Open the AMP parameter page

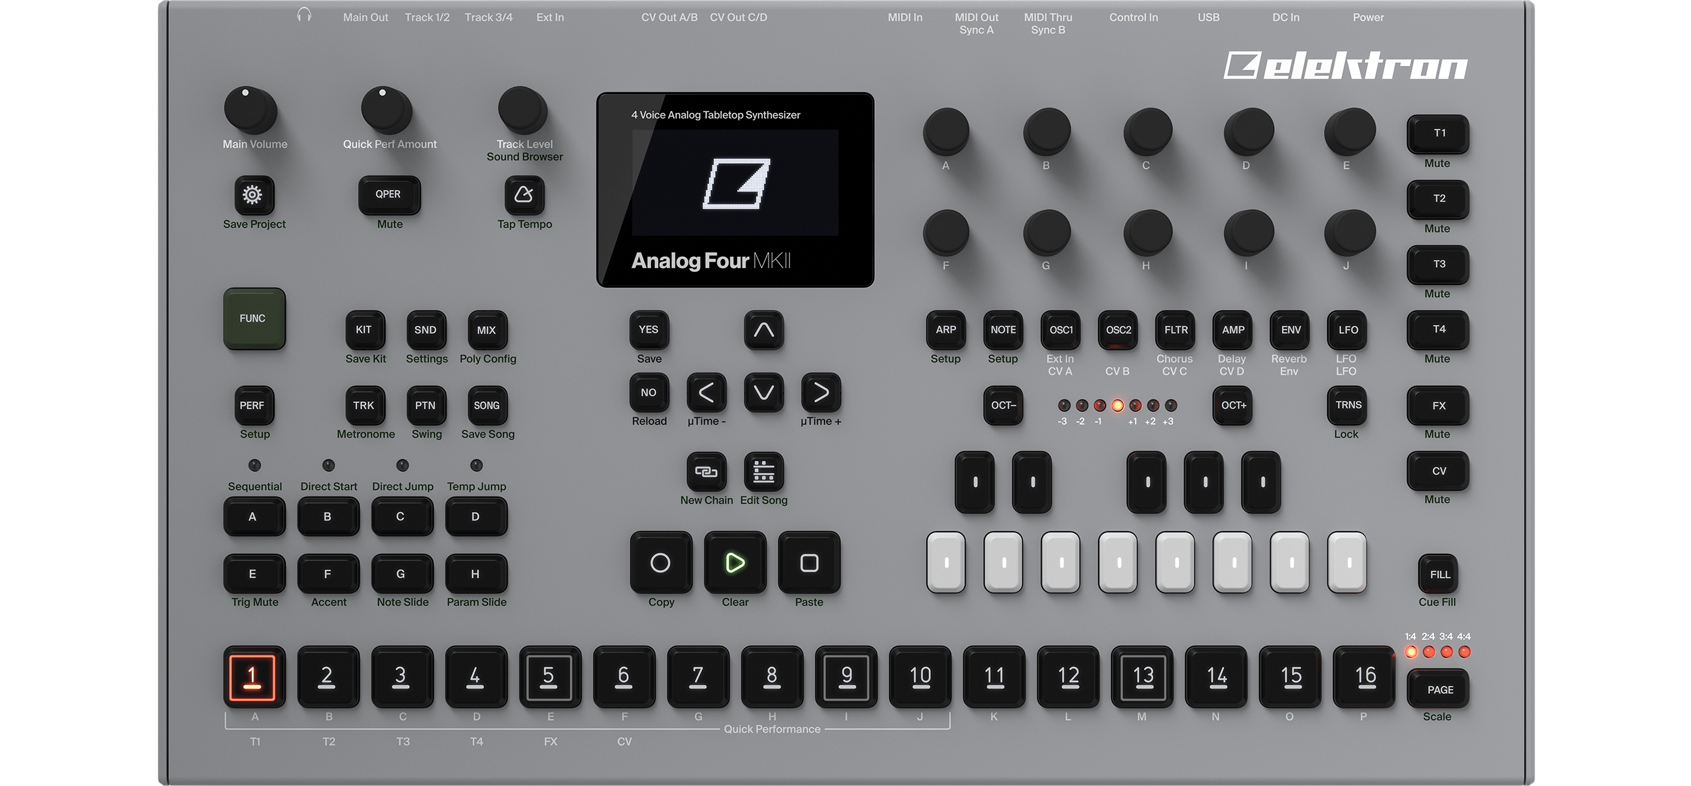[x=1233, y=330]
